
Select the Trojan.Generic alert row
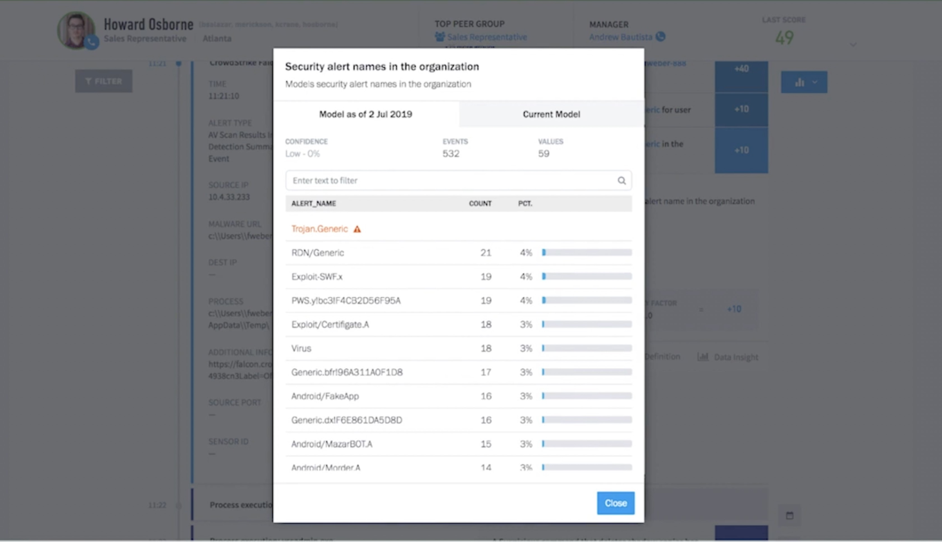pos(319,229)
